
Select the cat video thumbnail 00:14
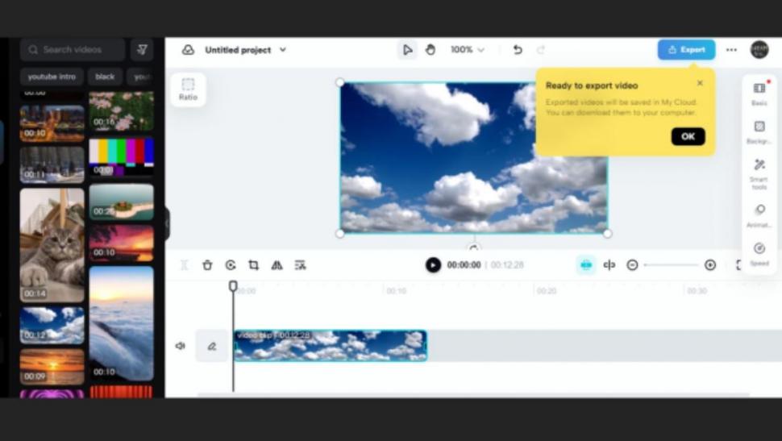(52, 245)
